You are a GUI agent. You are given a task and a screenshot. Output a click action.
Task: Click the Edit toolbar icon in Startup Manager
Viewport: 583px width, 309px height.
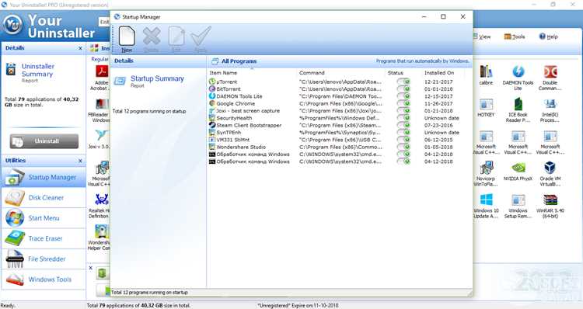tap(176, 40)
